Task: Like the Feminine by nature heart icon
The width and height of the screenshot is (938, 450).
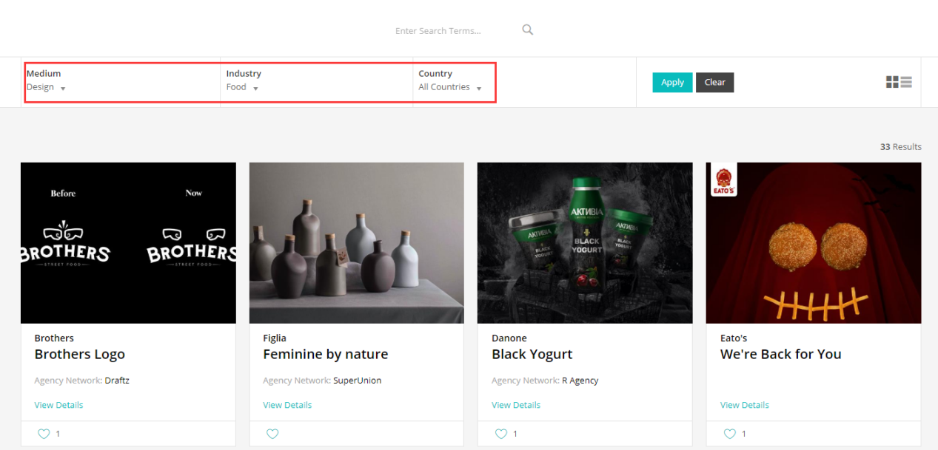Action: (272, 434)
